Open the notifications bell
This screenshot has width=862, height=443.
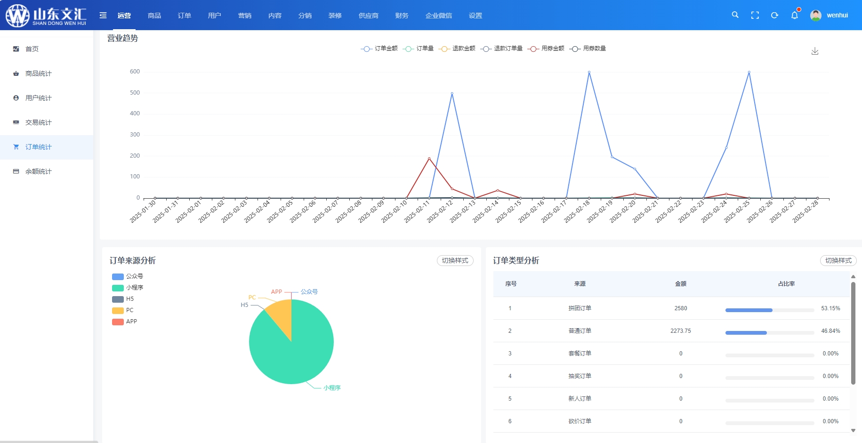(x=795, y=15)
